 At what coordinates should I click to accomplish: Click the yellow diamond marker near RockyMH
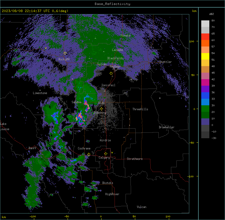pos(65,53)
